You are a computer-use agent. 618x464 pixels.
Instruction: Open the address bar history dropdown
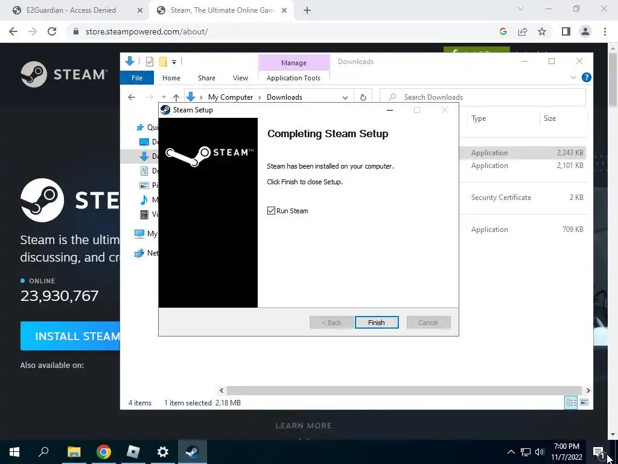click(345, 97)
